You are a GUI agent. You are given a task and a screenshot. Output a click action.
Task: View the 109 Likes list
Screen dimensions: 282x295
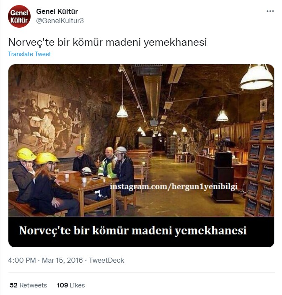tap(71, 285)
